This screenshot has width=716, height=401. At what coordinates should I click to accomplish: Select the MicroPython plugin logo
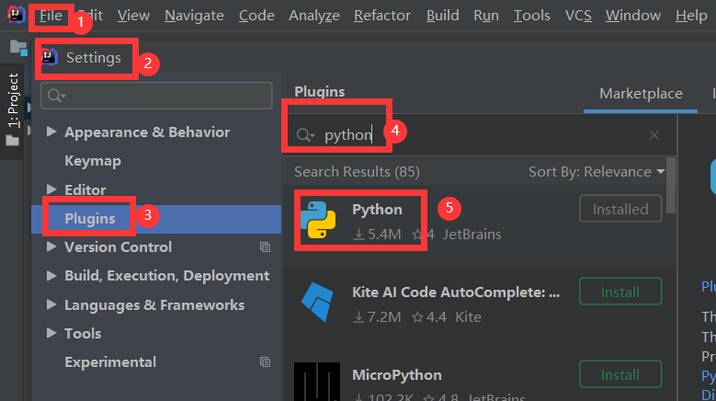317,382
